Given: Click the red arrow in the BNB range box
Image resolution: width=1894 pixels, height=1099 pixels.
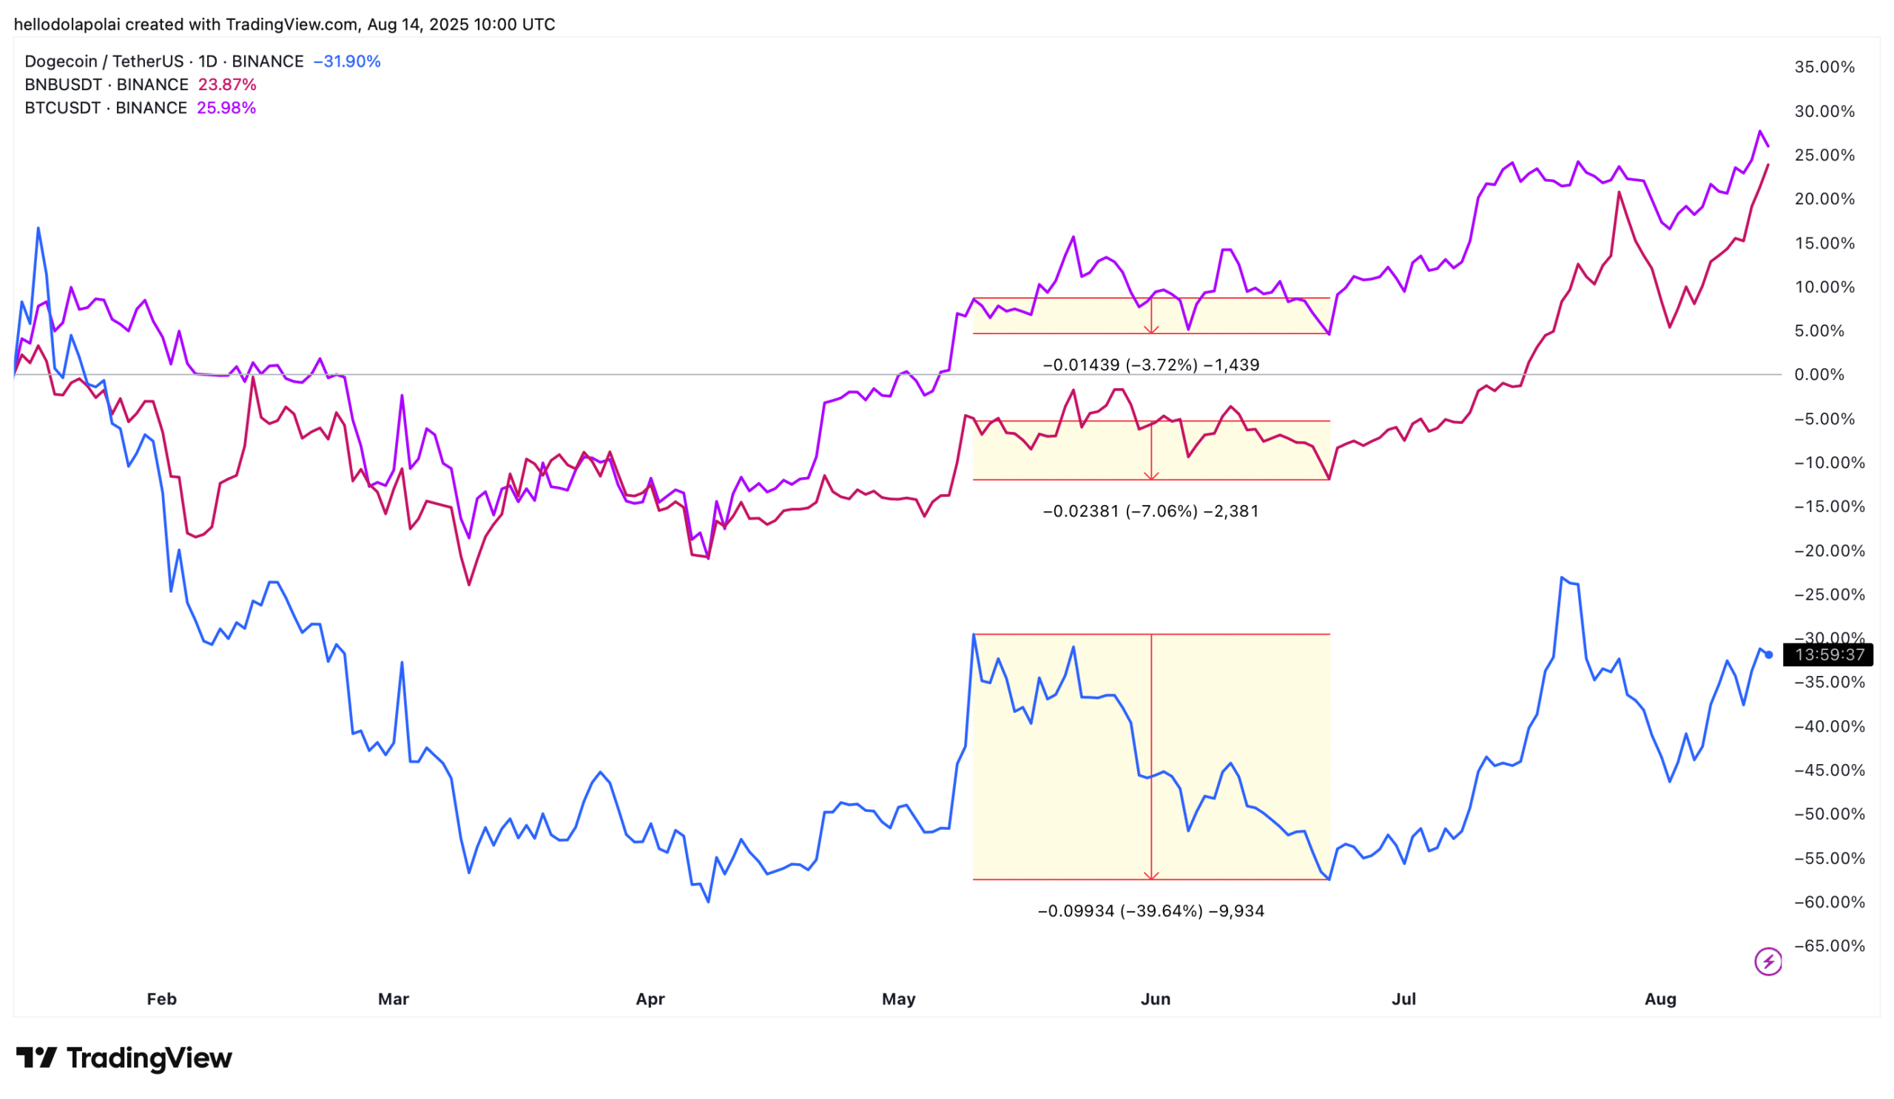Looking at the screenshot, I should click(x=1150, y=474).
